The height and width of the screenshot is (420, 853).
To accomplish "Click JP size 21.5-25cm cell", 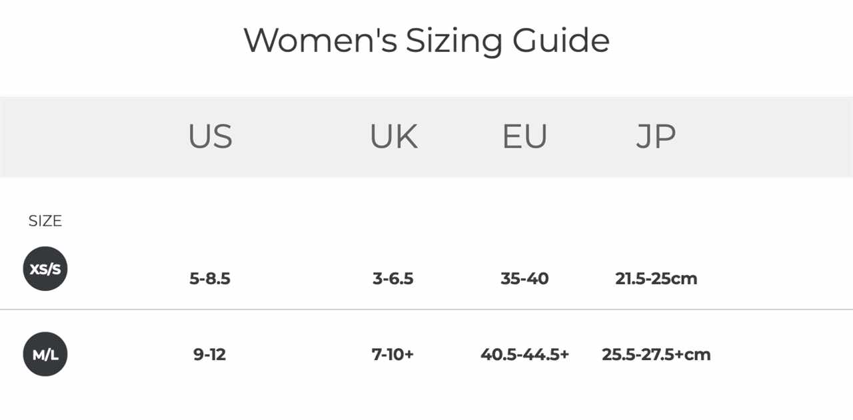I will 656,278.
